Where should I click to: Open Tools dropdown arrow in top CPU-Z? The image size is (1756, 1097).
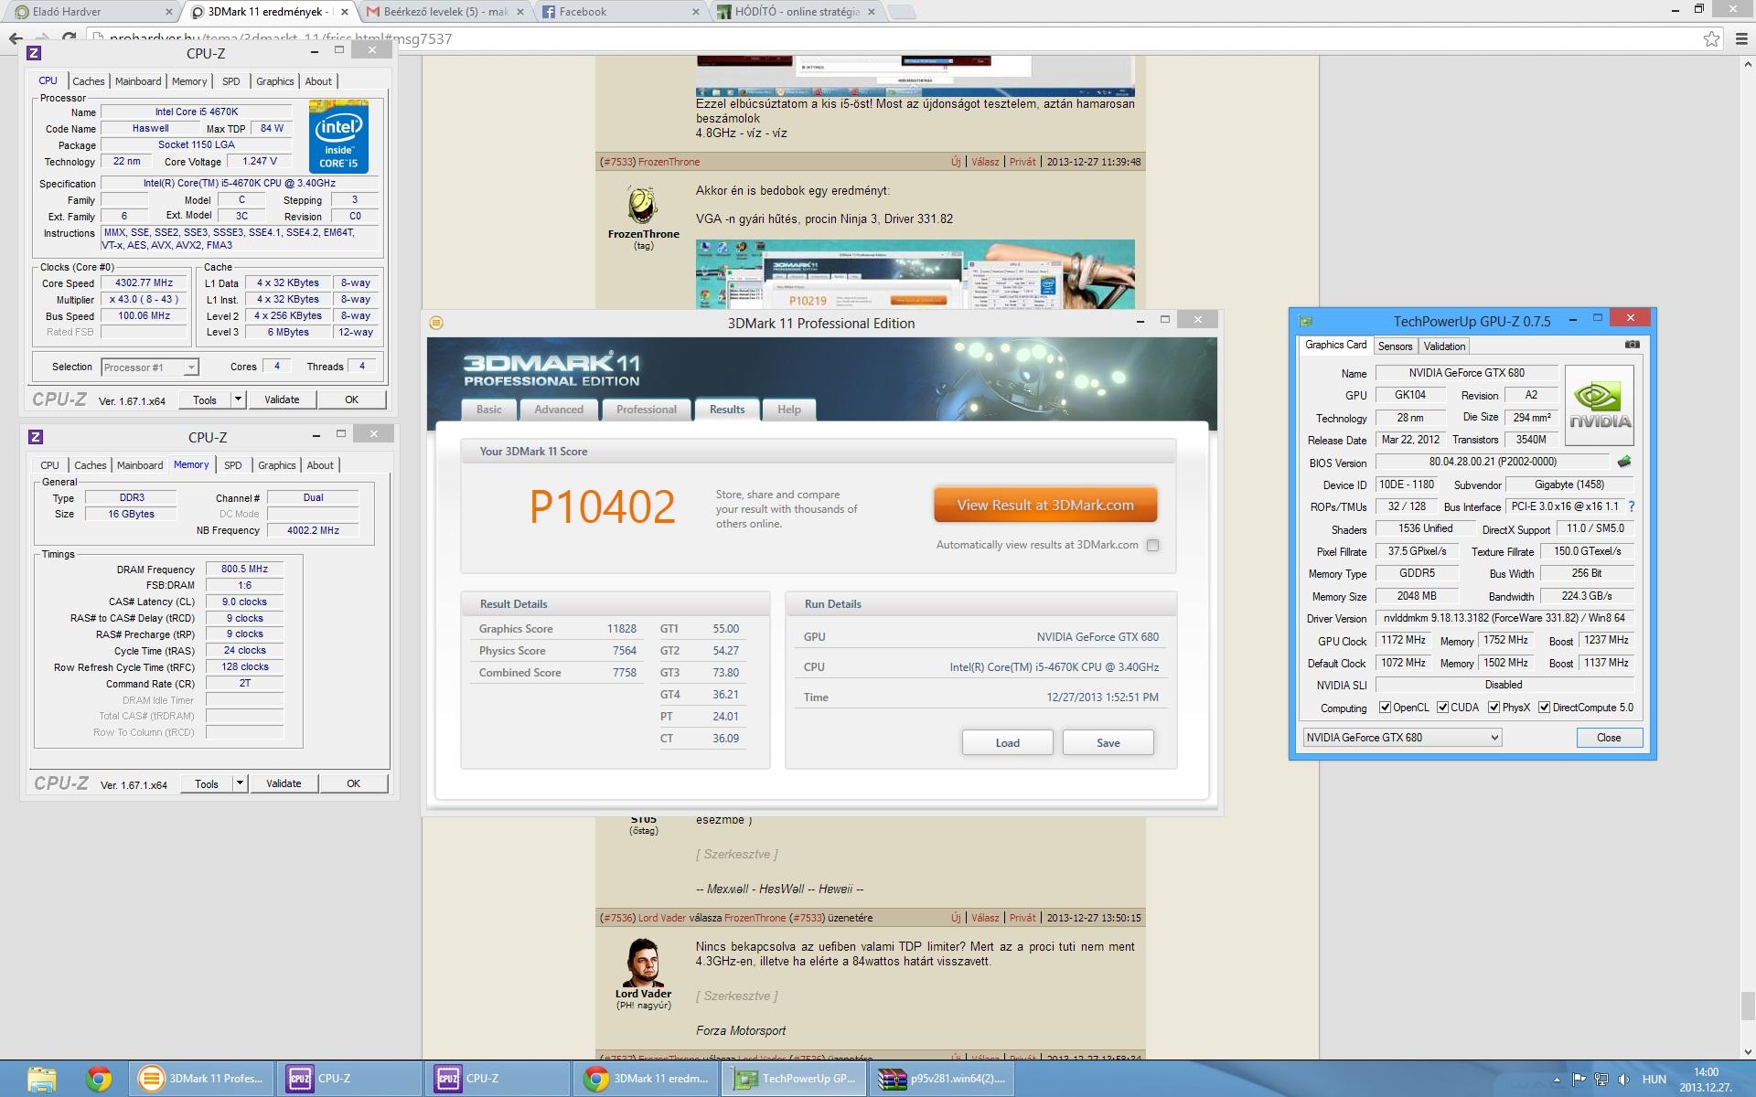[x=238, y=399]
